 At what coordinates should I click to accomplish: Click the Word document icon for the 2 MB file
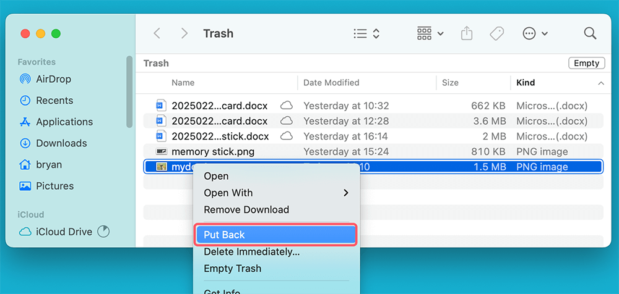coord(160,136)
